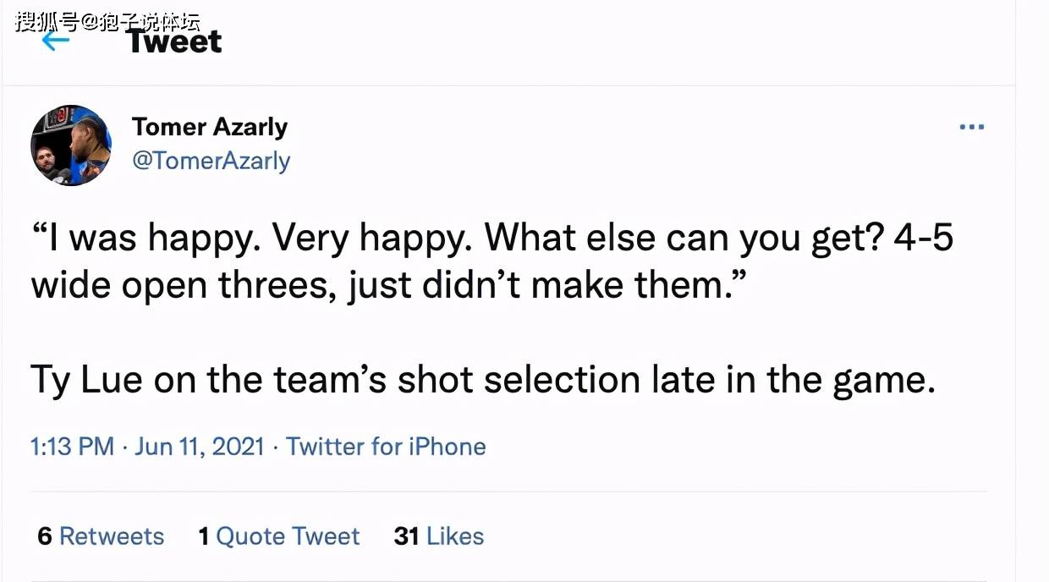The image size is (1049, 582).
Task: Open Tomer Azarly's profile picture
Action: (71, 145)
